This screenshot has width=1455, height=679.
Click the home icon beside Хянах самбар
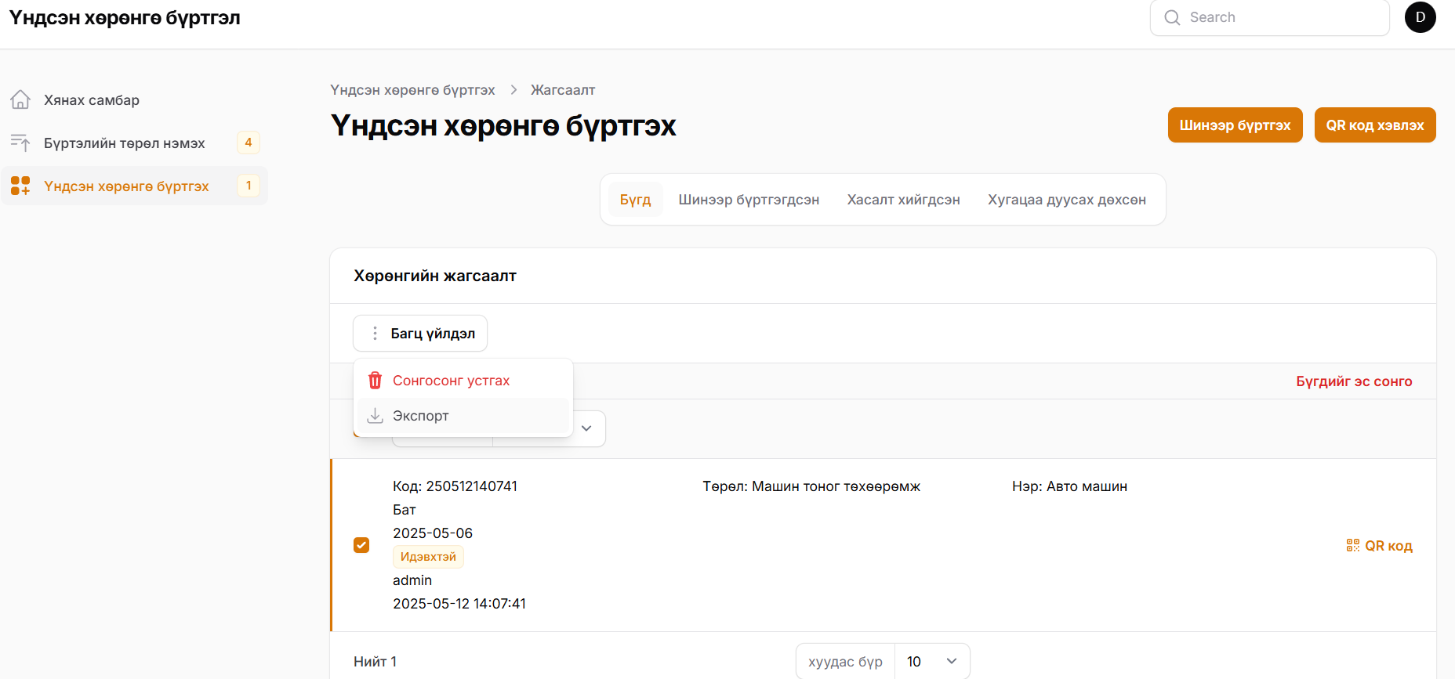[20, 99]
